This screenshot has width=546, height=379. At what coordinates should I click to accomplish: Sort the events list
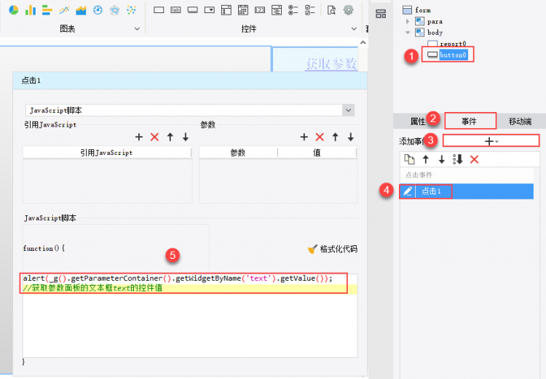[x=458, y=159]
